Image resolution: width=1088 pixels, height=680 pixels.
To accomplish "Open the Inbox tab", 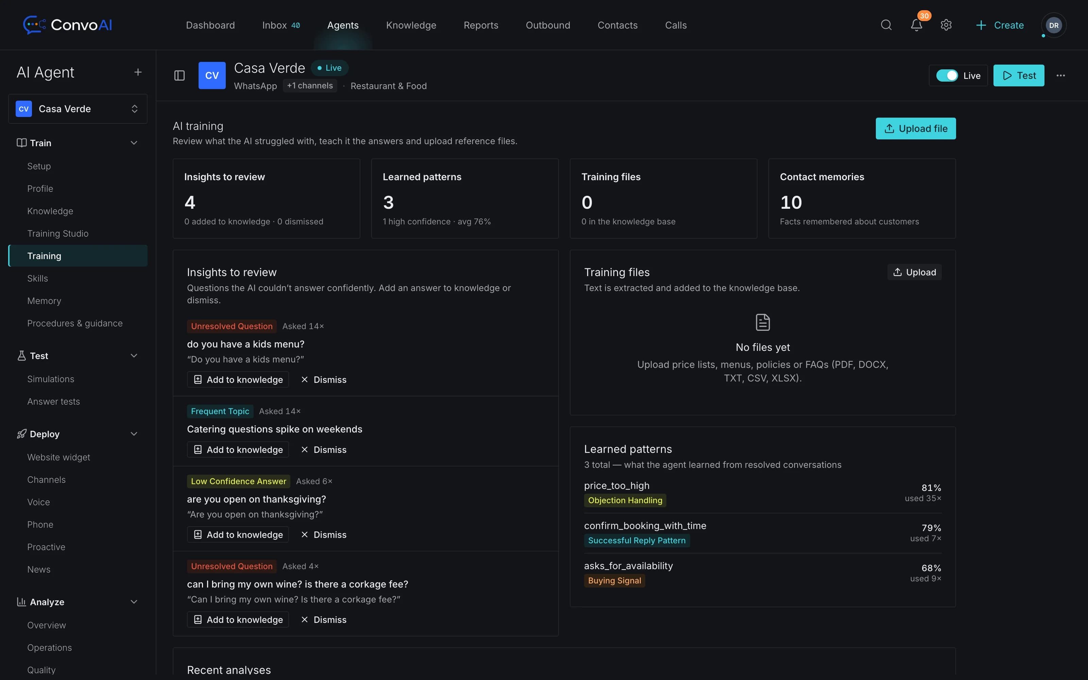I will tap(281, 25).
